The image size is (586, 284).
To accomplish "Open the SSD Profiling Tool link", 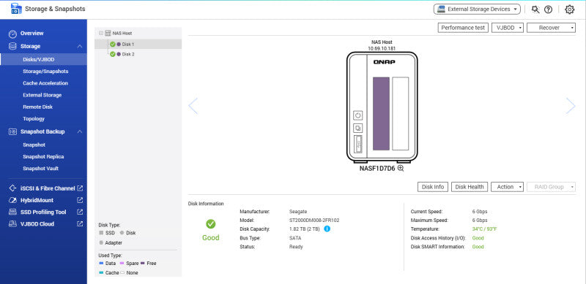I will 43,212.
